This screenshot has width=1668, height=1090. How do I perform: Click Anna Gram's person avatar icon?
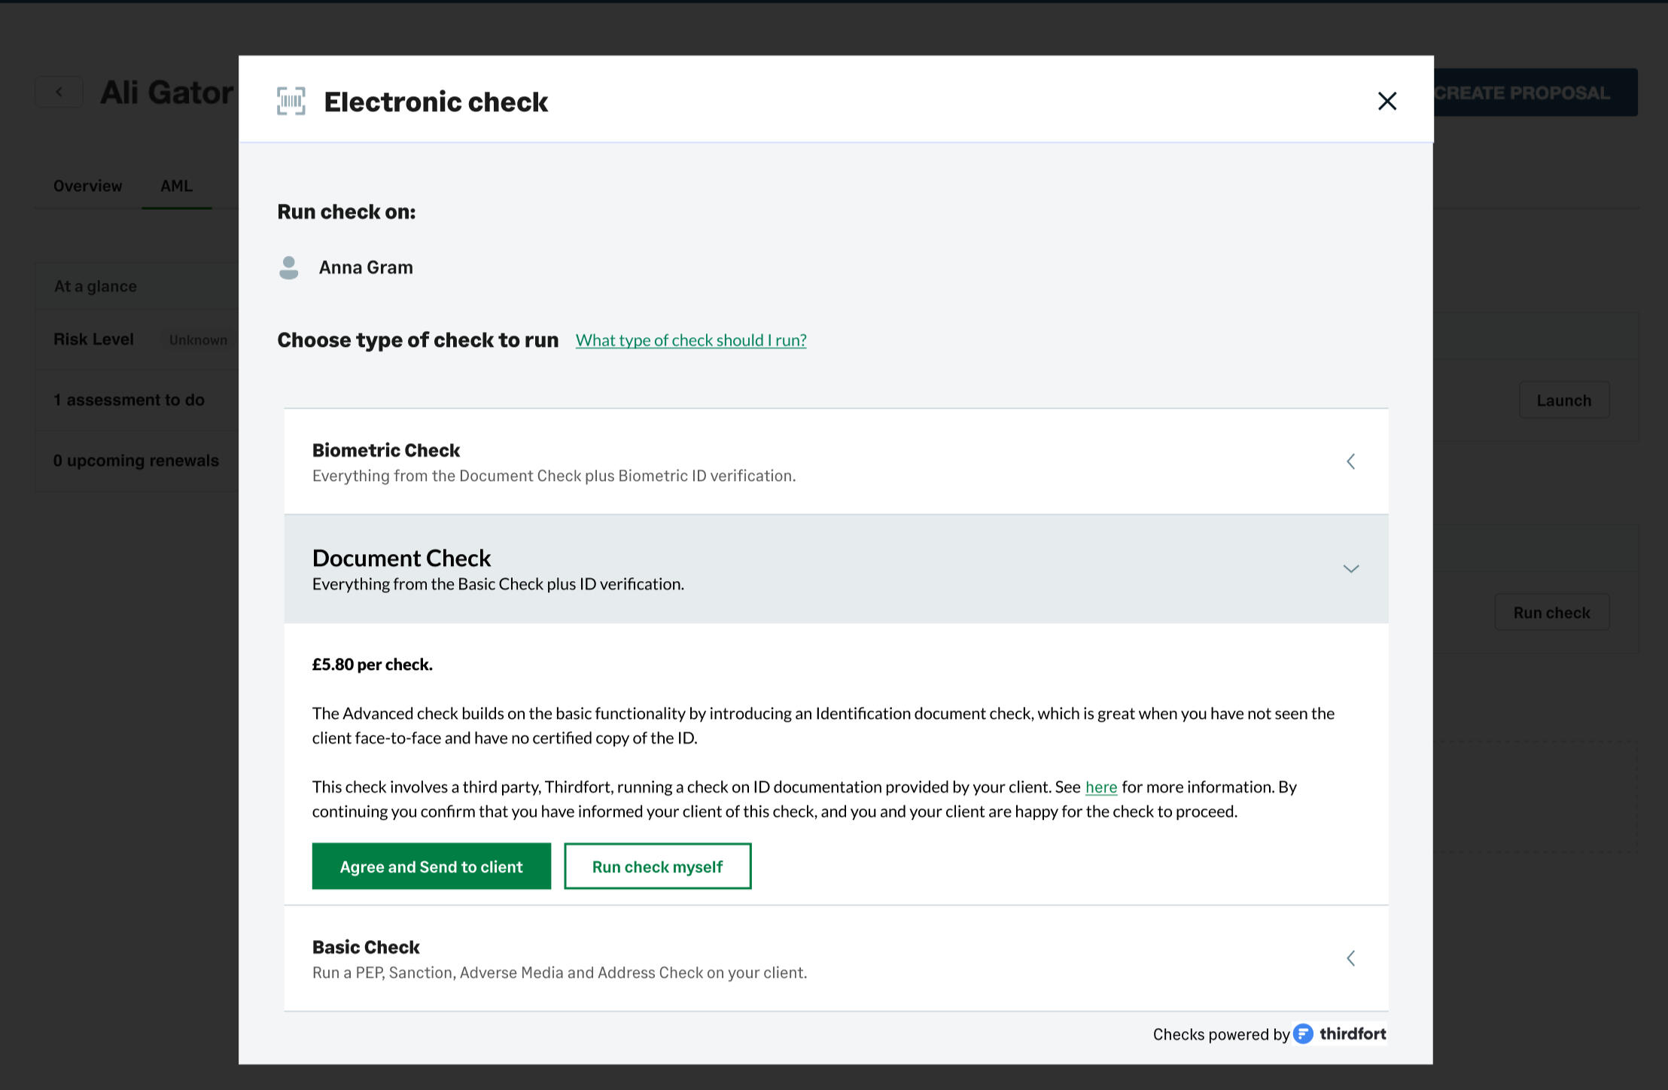point(288,267)
